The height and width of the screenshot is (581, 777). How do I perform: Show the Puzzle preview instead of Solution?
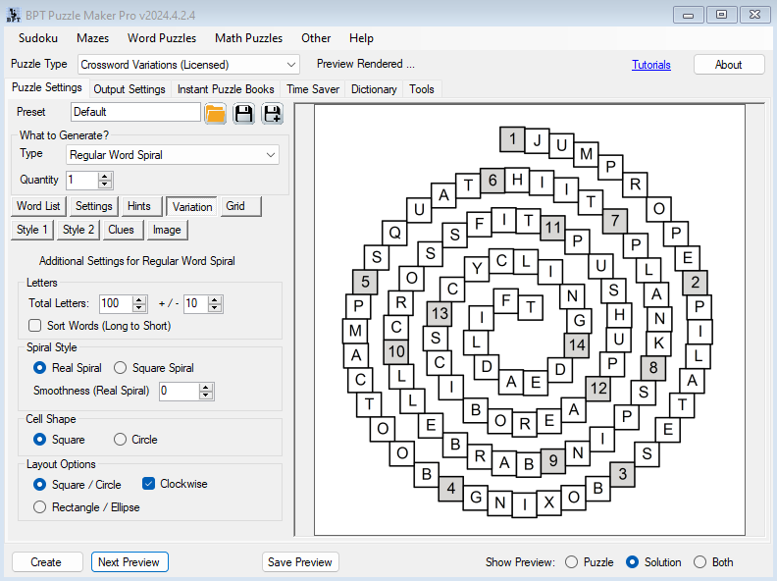572,562
